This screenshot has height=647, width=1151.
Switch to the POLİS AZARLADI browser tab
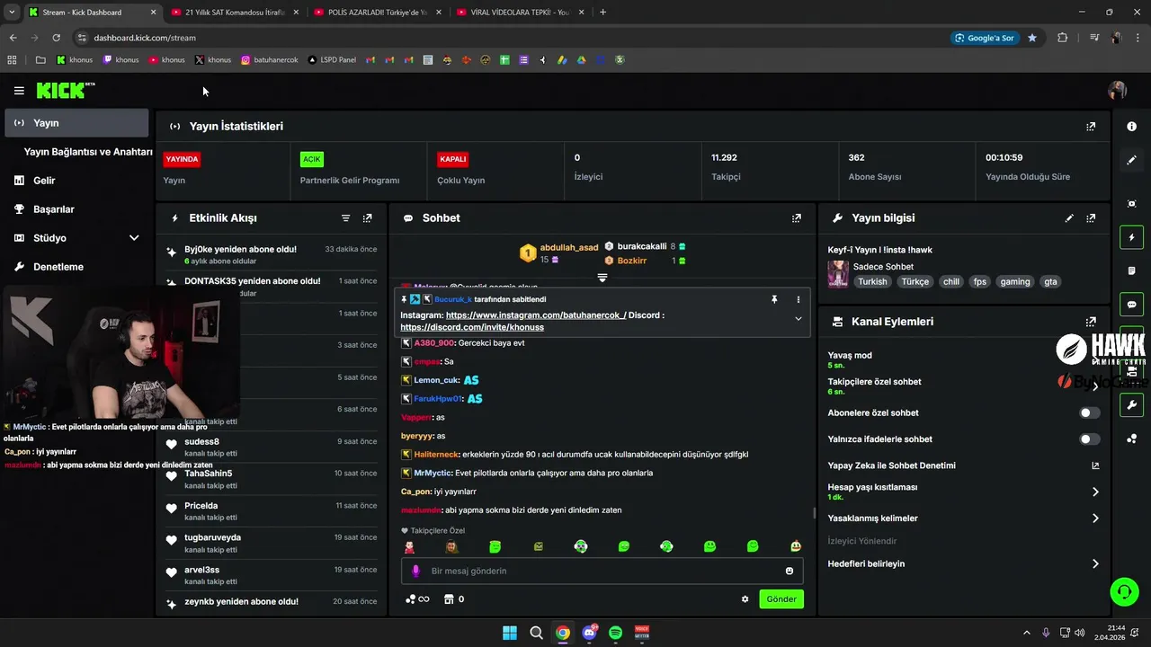coord(378,12)
